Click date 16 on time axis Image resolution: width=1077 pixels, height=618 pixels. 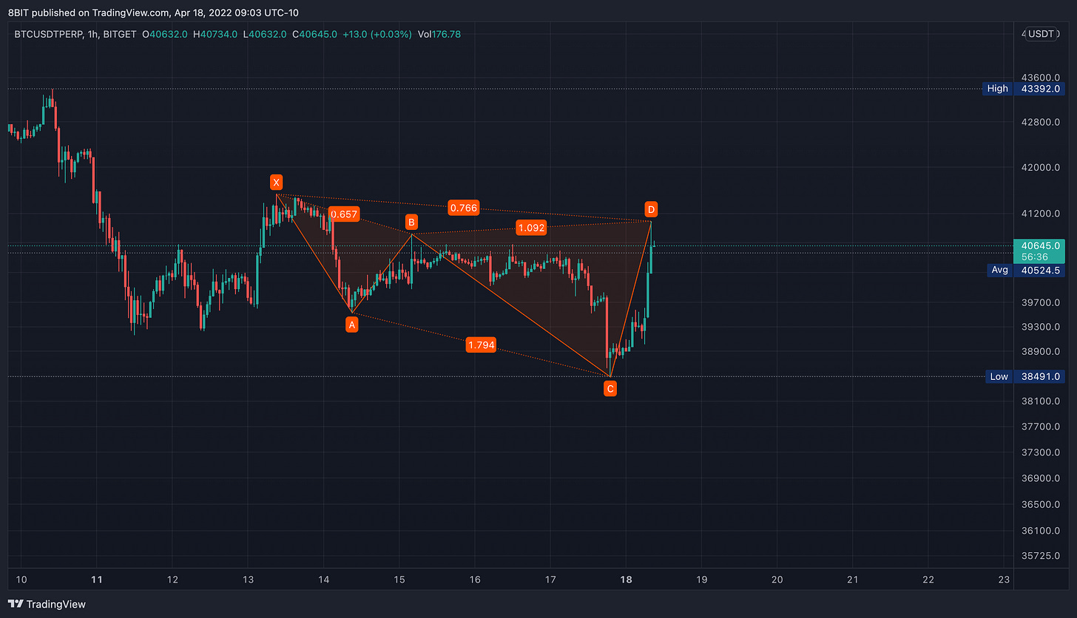coord(475,580)
